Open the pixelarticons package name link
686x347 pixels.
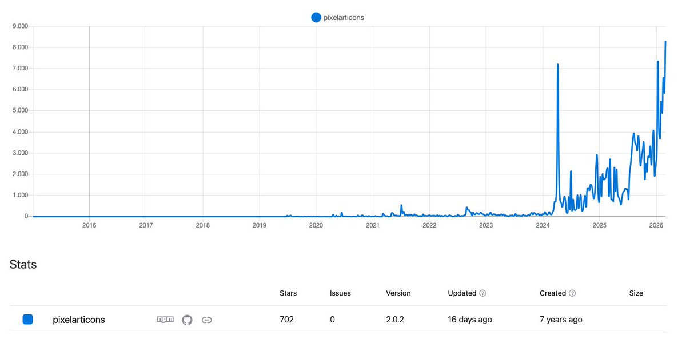tap(79, 320)
